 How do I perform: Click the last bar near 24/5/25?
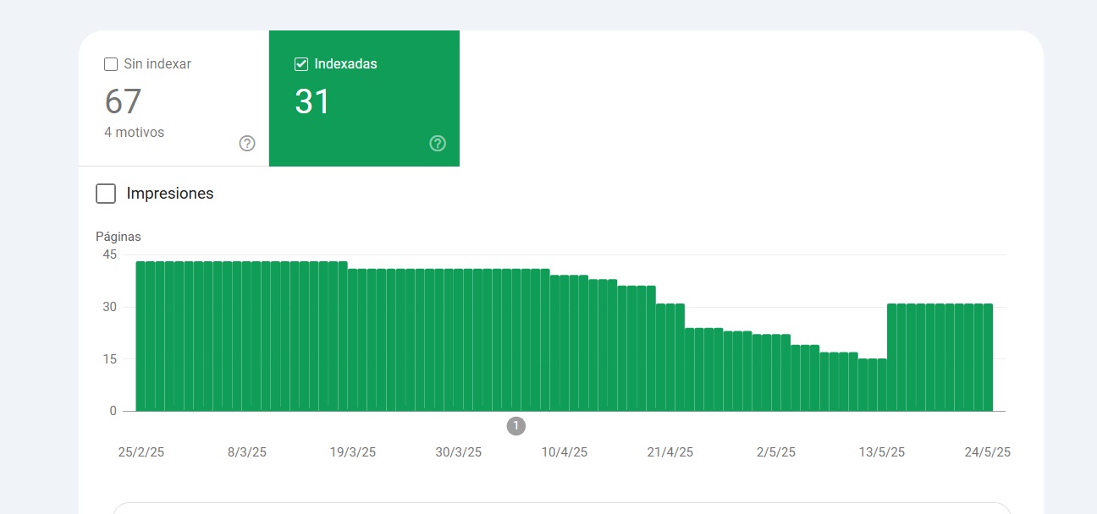coord(989,355)
